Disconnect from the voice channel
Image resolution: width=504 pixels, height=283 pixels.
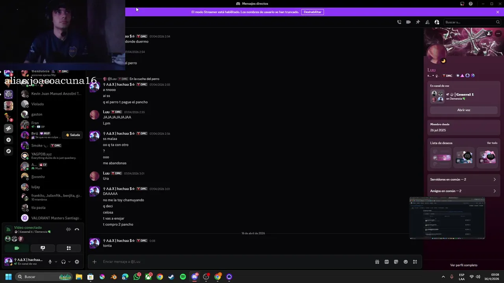pyautogui.click(x=77, y=230)
